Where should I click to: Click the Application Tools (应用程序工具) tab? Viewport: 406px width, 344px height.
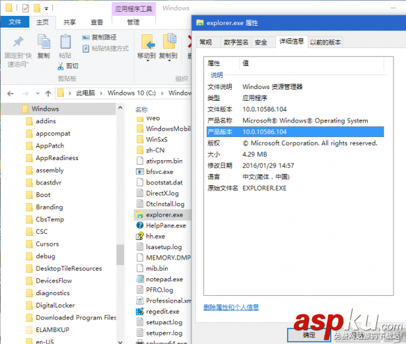click(133, 9)
